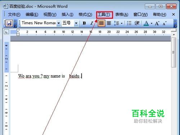Close the document with menu bar X
Screen dimensions: 180x135
point(174,15)
